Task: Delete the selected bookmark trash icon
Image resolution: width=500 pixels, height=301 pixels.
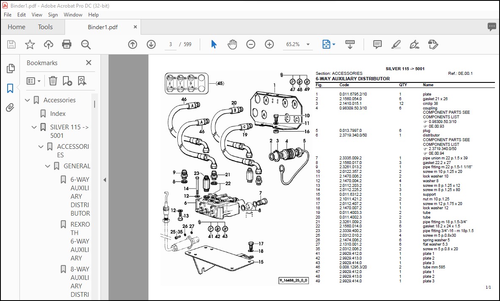Action: coord(53,81)
